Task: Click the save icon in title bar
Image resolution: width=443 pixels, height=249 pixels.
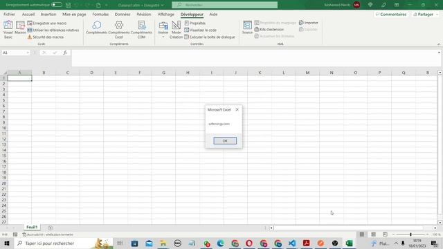Action: pos(68,5)
